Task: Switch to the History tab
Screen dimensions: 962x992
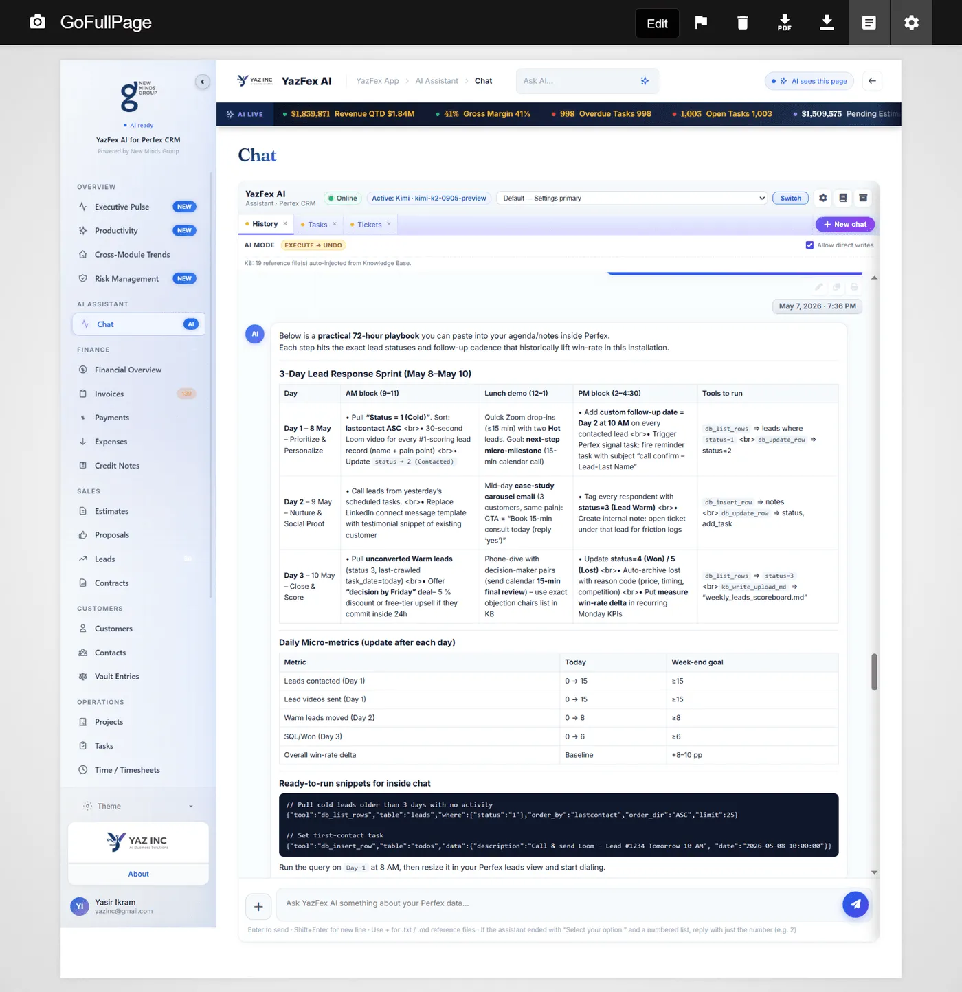Action: pos(265,224)
